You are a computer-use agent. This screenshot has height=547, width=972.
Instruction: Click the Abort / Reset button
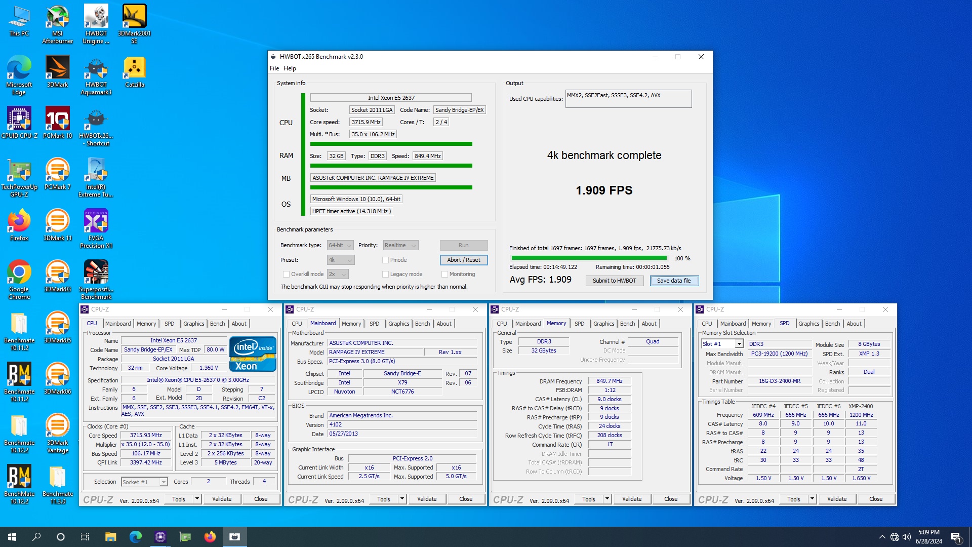pos(464,260)
